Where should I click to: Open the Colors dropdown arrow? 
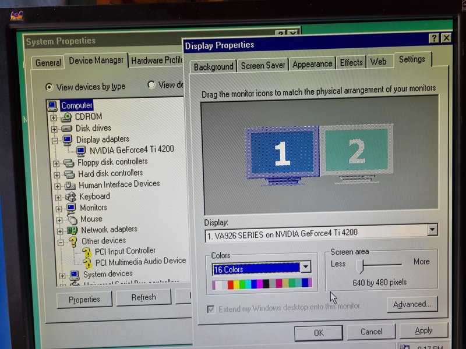(305, 267)
